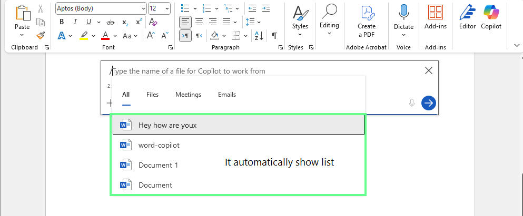
Task: Apply red font color
Action: click(106, 35)
